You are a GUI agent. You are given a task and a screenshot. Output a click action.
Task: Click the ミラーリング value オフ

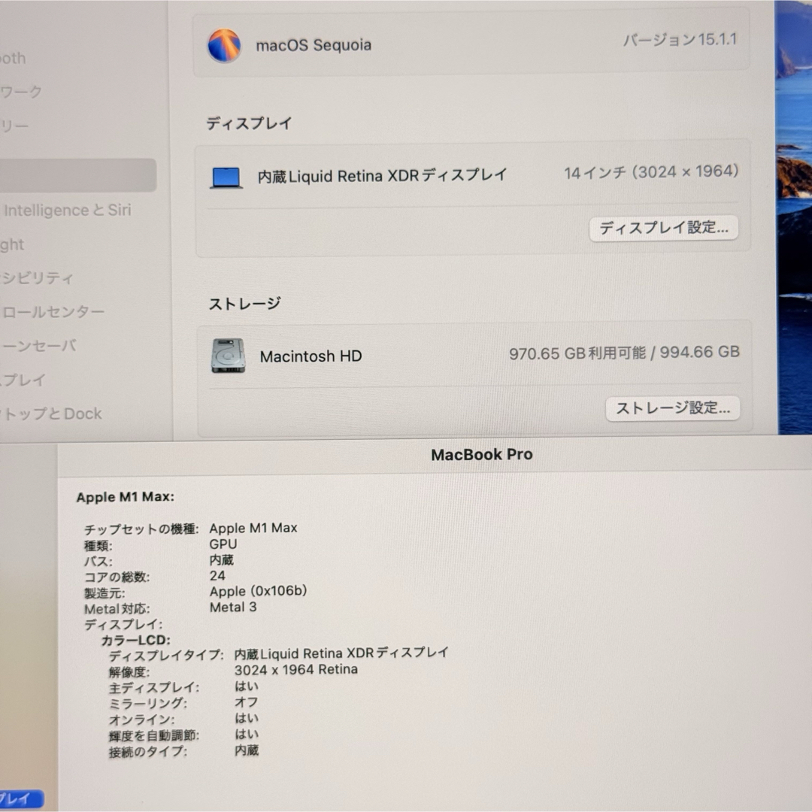click(246, 702)
